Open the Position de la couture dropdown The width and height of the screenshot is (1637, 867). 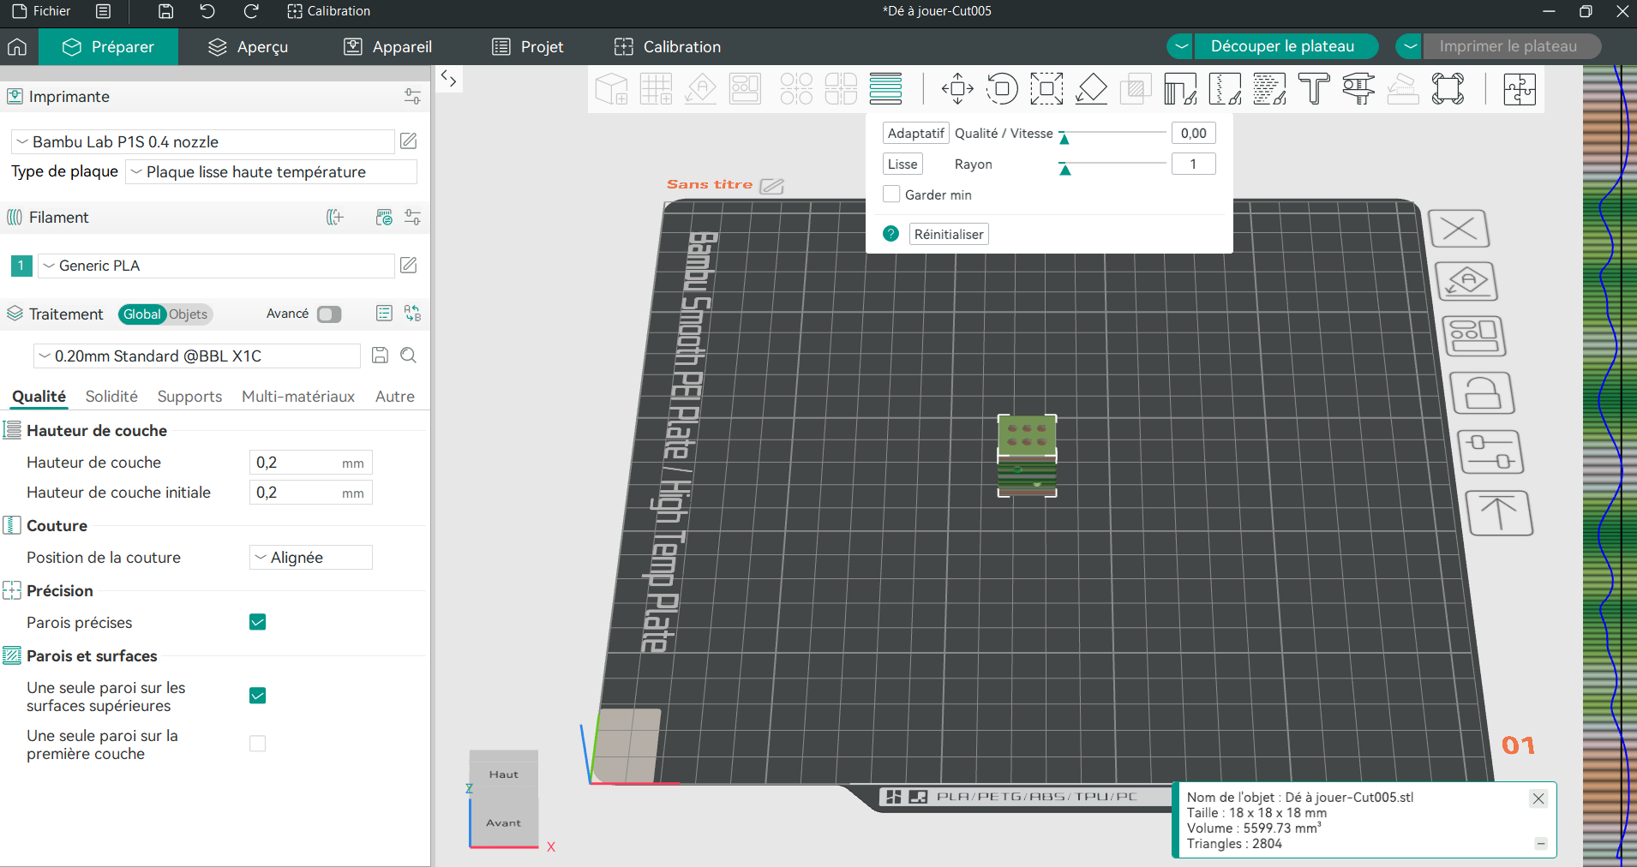[x=310, y=558]
